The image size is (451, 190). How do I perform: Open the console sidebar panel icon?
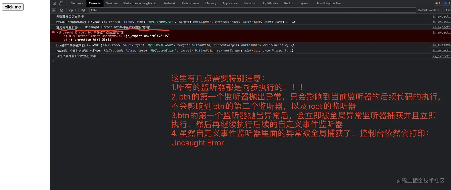pos(54,10)
